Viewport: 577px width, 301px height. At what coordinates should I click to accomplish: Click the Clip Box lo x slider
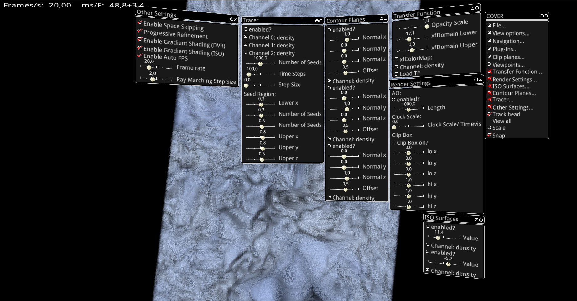coord(408,153)
